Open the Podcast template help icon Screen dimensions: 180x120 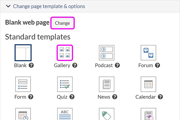point(117,66)
